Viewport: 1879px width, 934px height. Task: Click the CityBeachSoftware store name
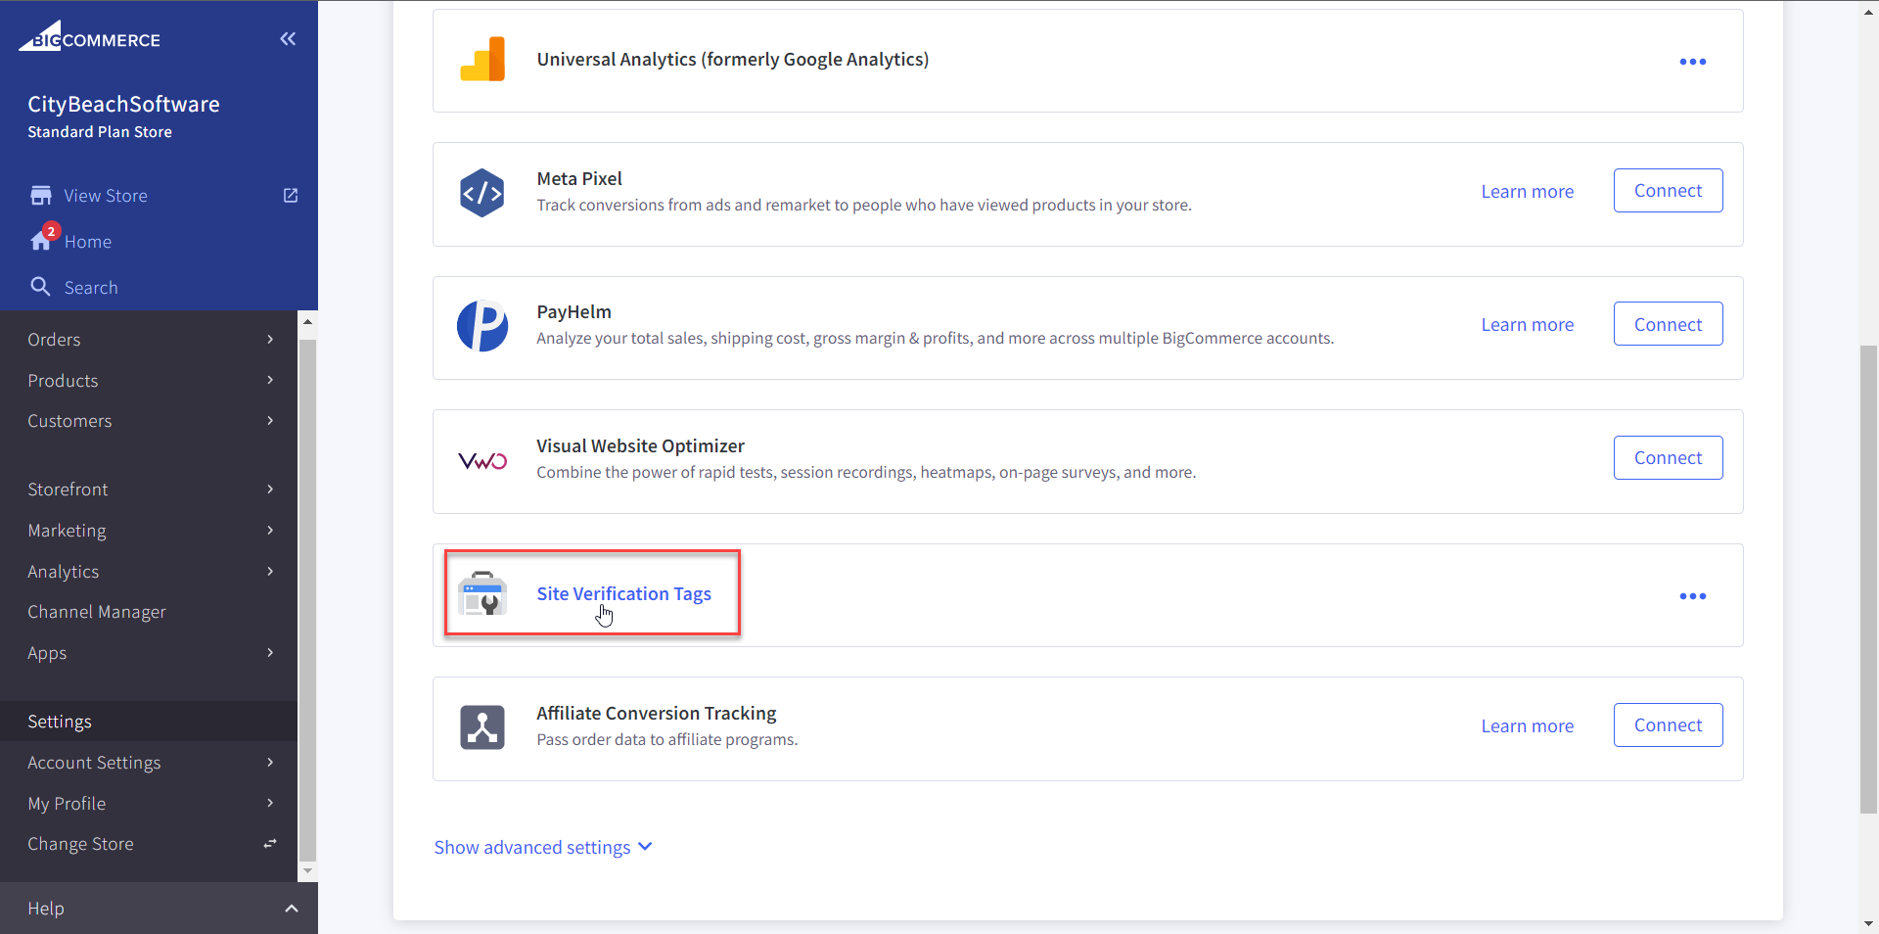click(x=123, y=104)
